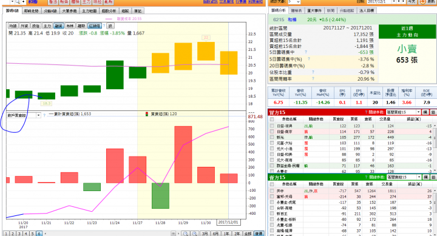
Task: Click the red-green 買賣超 legend swatch
Action: (147, 114)
